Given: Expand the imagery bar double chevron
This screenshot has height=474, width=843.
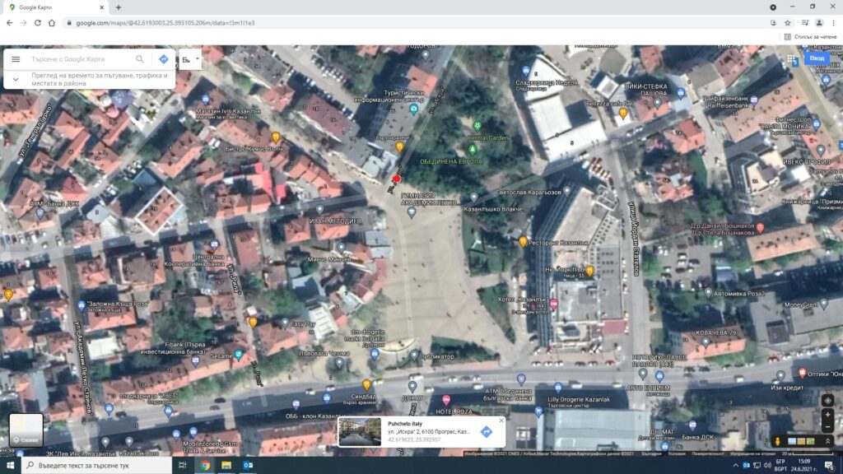Looking at the screenshot, I should click(x=828, y=441).
